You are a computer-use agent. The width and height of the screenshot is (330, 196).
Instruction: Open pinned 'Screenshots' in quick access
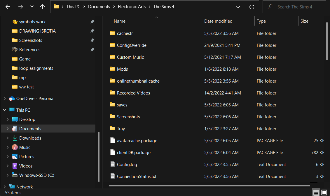[31, 40]
